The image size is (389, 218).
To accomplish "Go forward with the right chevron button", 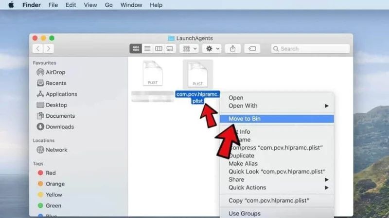I will tap(49, 49).
